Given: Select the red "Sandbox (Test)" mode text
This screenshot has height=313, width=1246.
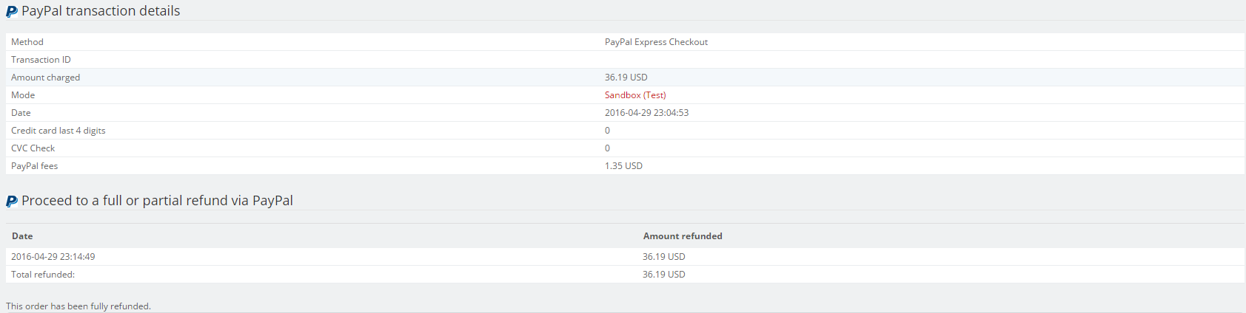Looking at the screenshot, I should point(635,95).
